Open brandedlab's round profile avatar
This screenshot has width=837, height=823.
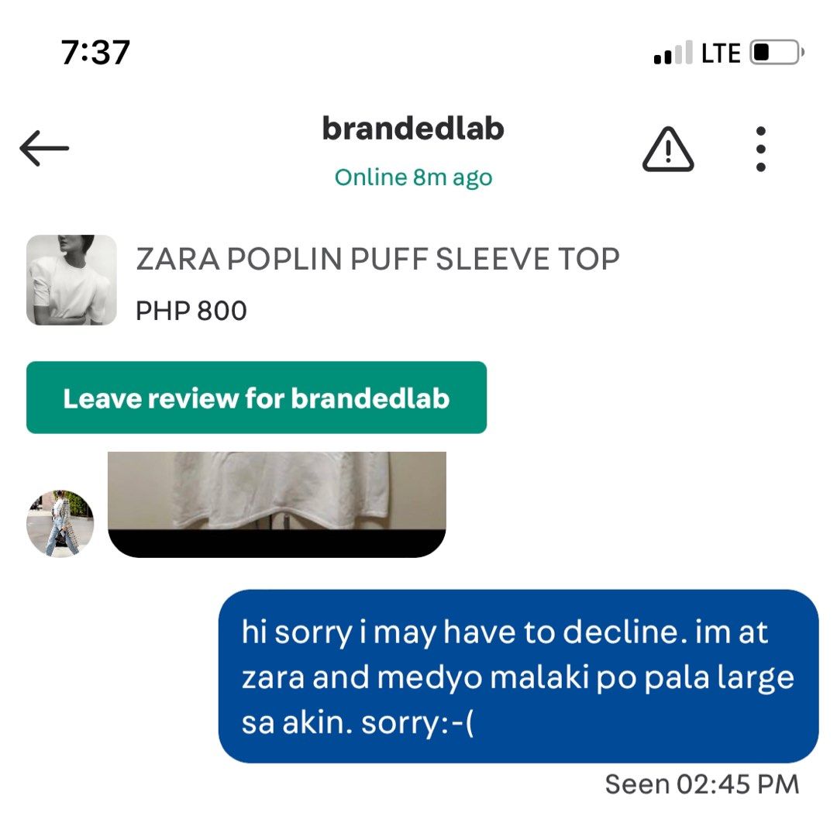pos(60,524)
